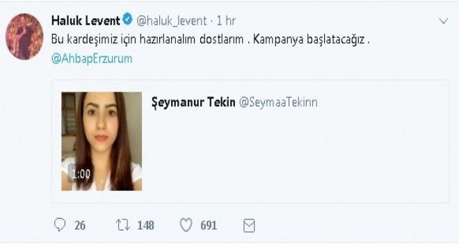View the 691 likes count
Image resolution: width=459 pixels, height=250 pixels.
[x=209, y=226]
